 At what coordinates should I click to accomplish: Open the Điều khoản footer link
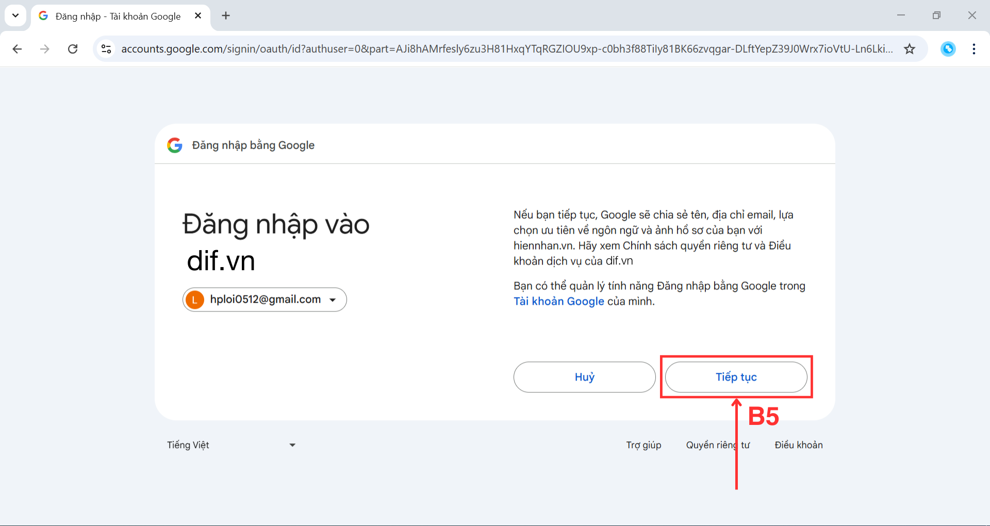point(799,445)
